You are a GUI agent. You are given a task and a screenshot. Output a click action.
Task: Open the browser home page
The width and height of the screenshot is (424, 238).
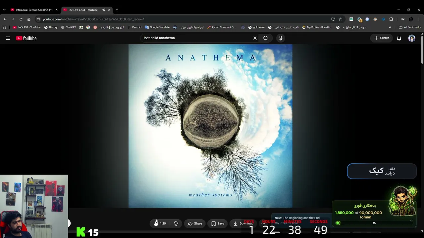coord(29,19)
